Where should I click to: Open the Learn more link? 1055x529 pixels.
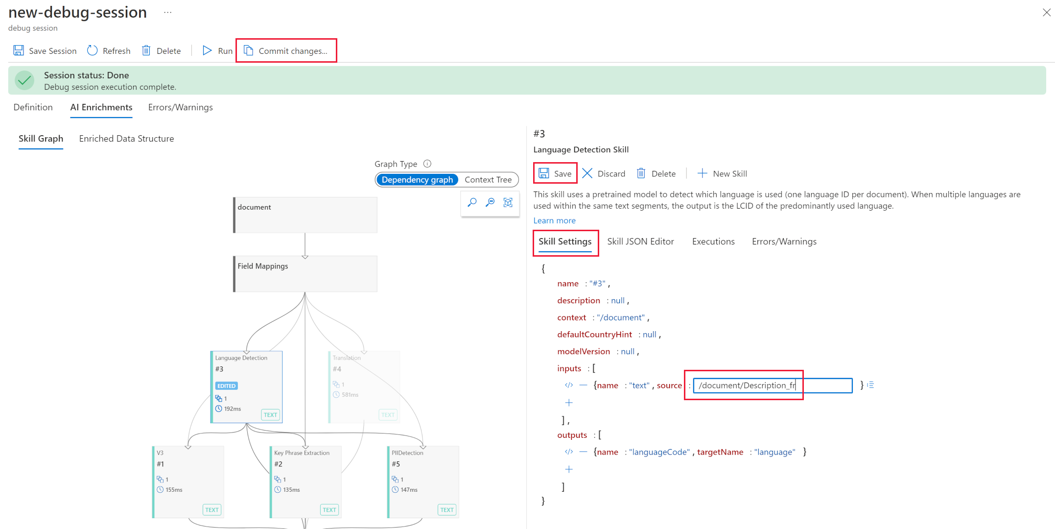tap(554, 220)
